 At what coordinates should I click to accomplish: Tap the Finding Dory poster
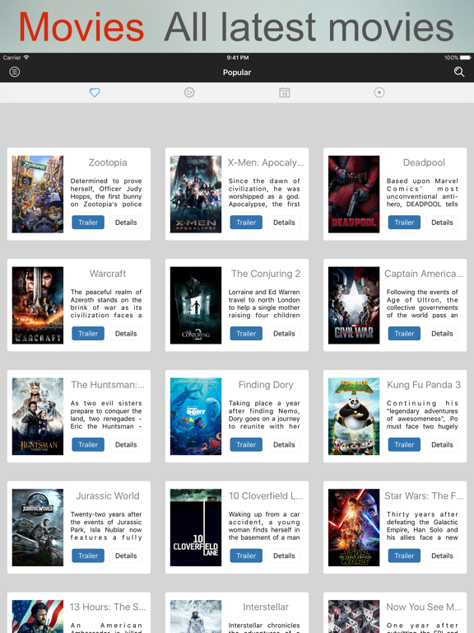(x=196, y=416)
